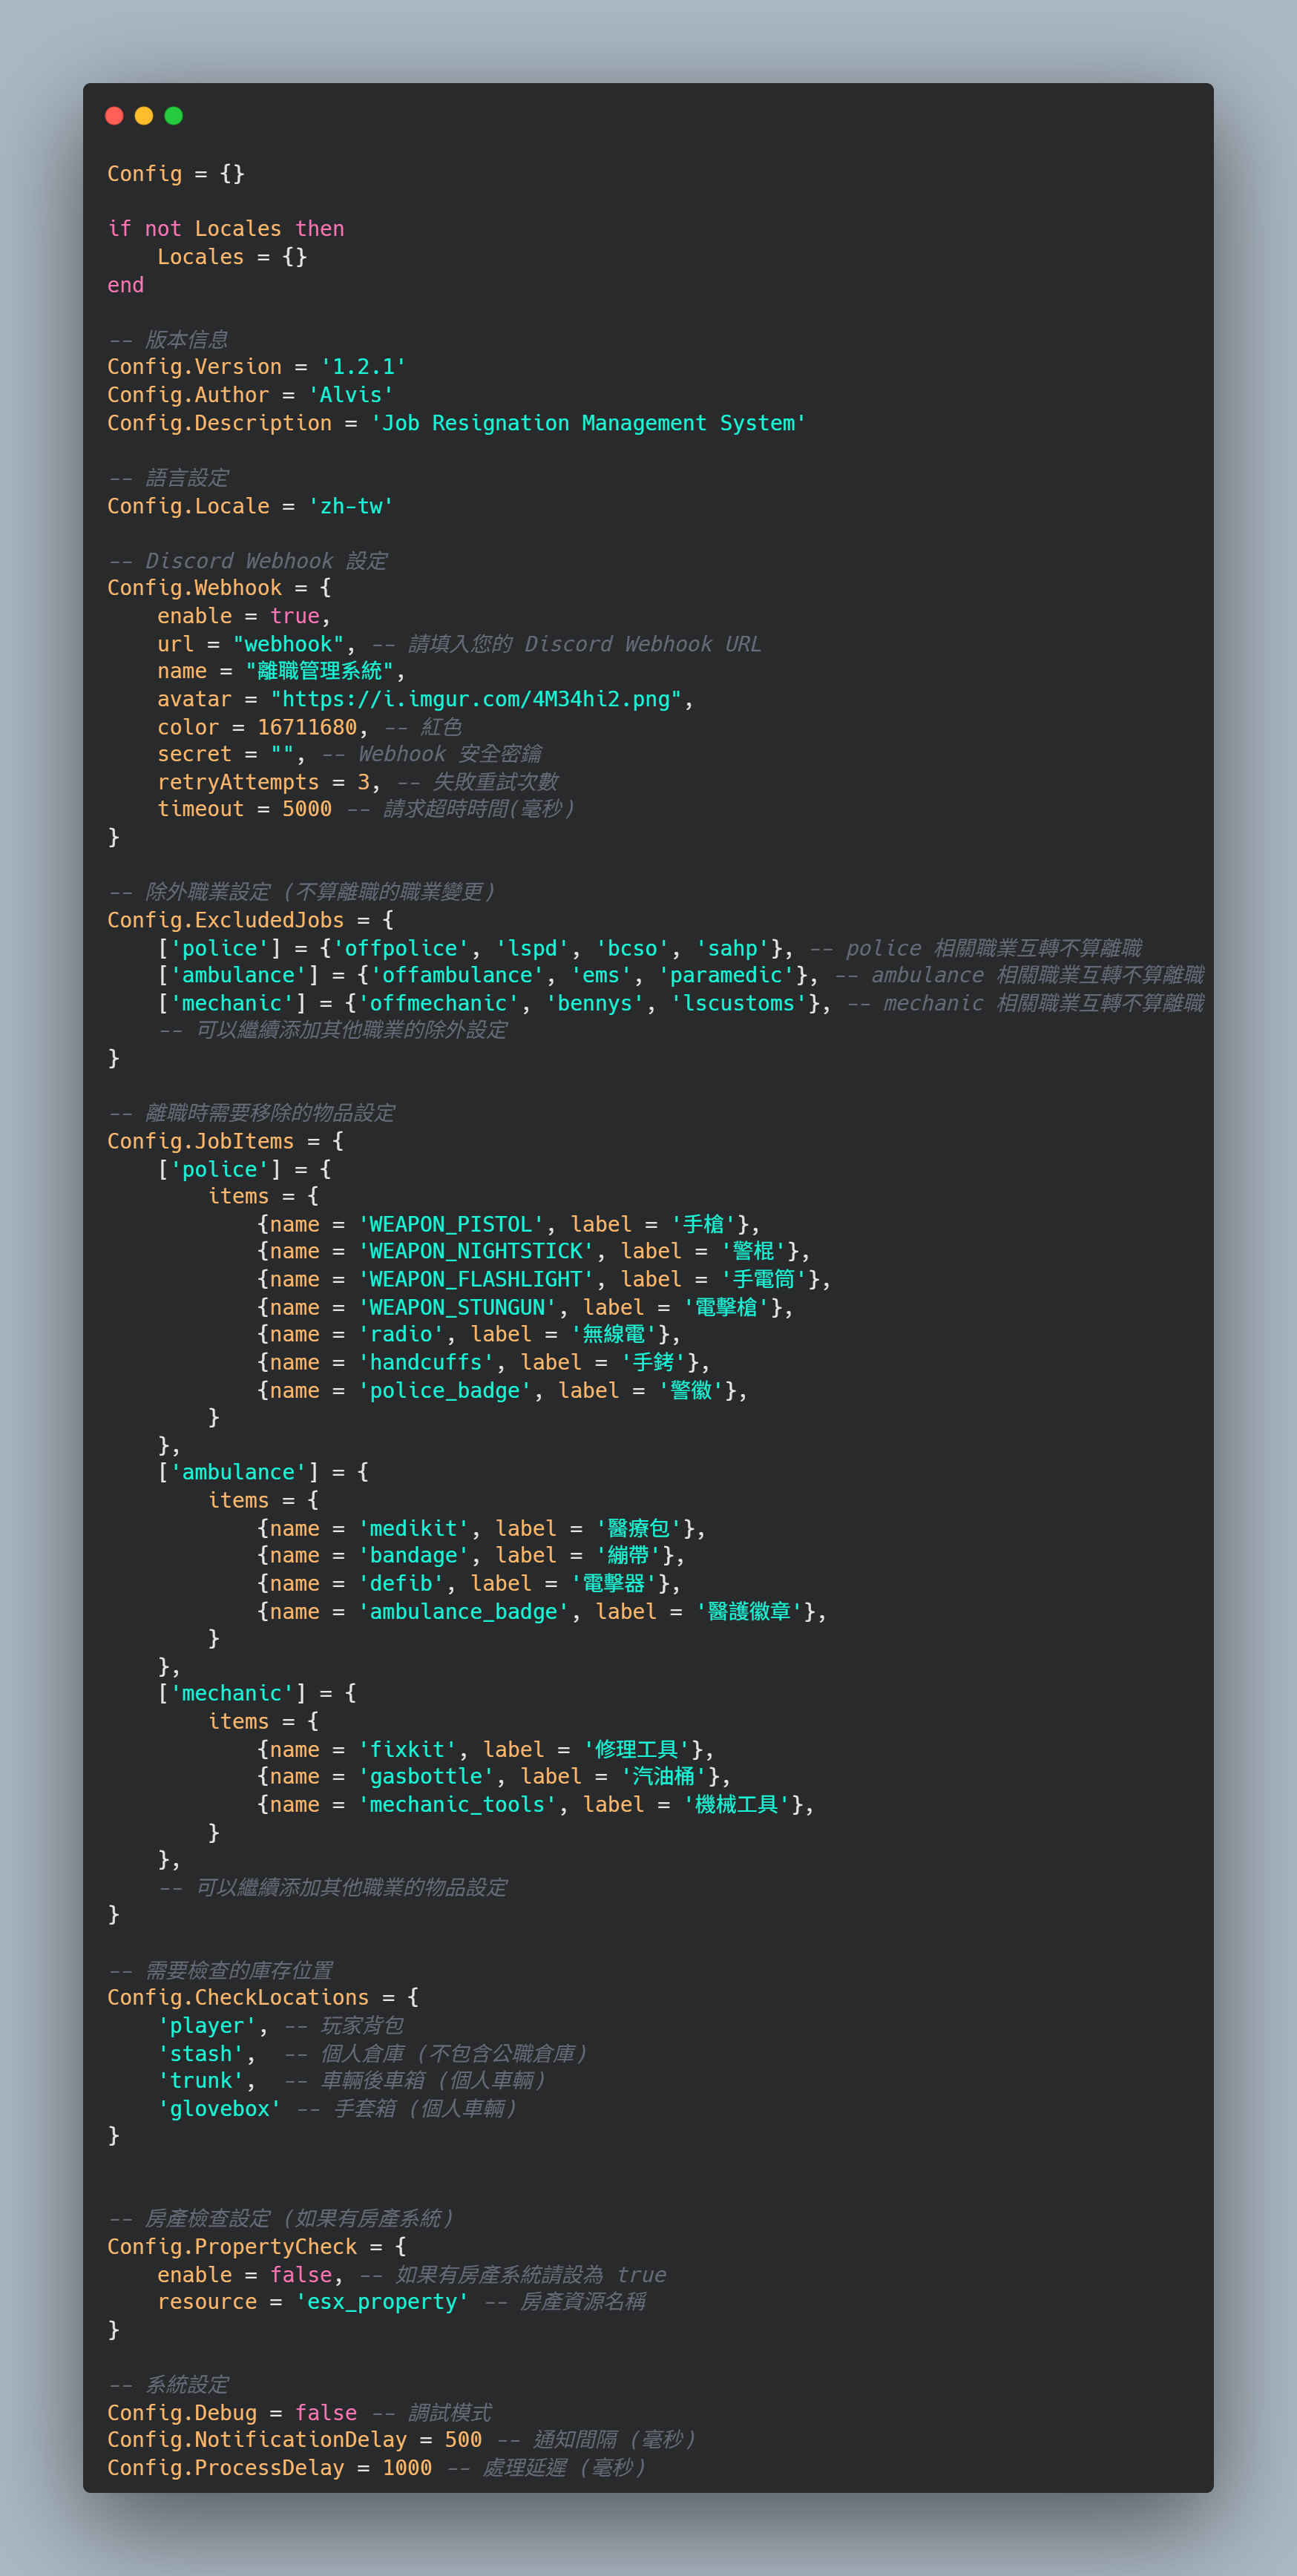Click 'WEAPON_STUNGUN' item name
Viewport: 1297px width, 2576px height.
pyautogui.click(x=457, y=1307)
